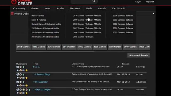Open the 10 Second Ninja title
The image size is (171, 96).
coord(42,74)
